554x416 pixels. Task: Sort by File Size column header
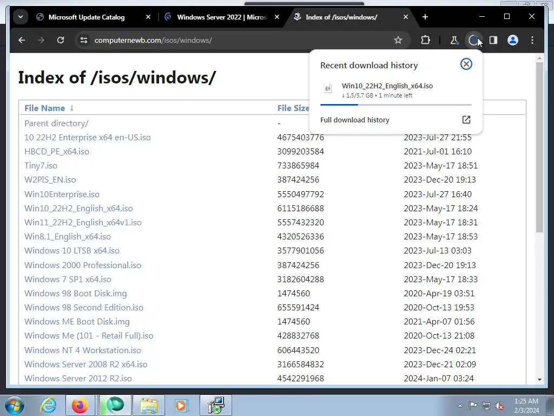pos(293,108)
